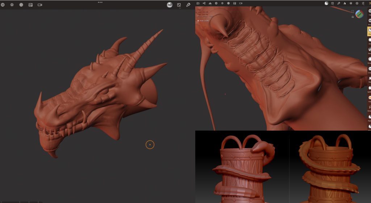Viewport: 371px width, 203px height.
Task: Open Layers stack menu in right viewport
Action: (x=351, y=3)
